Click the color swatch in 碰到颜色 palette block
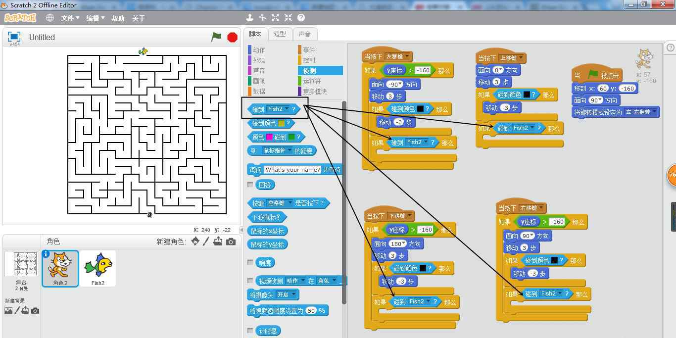Viewport: 676px width, 338px height. tap(282, 123)
